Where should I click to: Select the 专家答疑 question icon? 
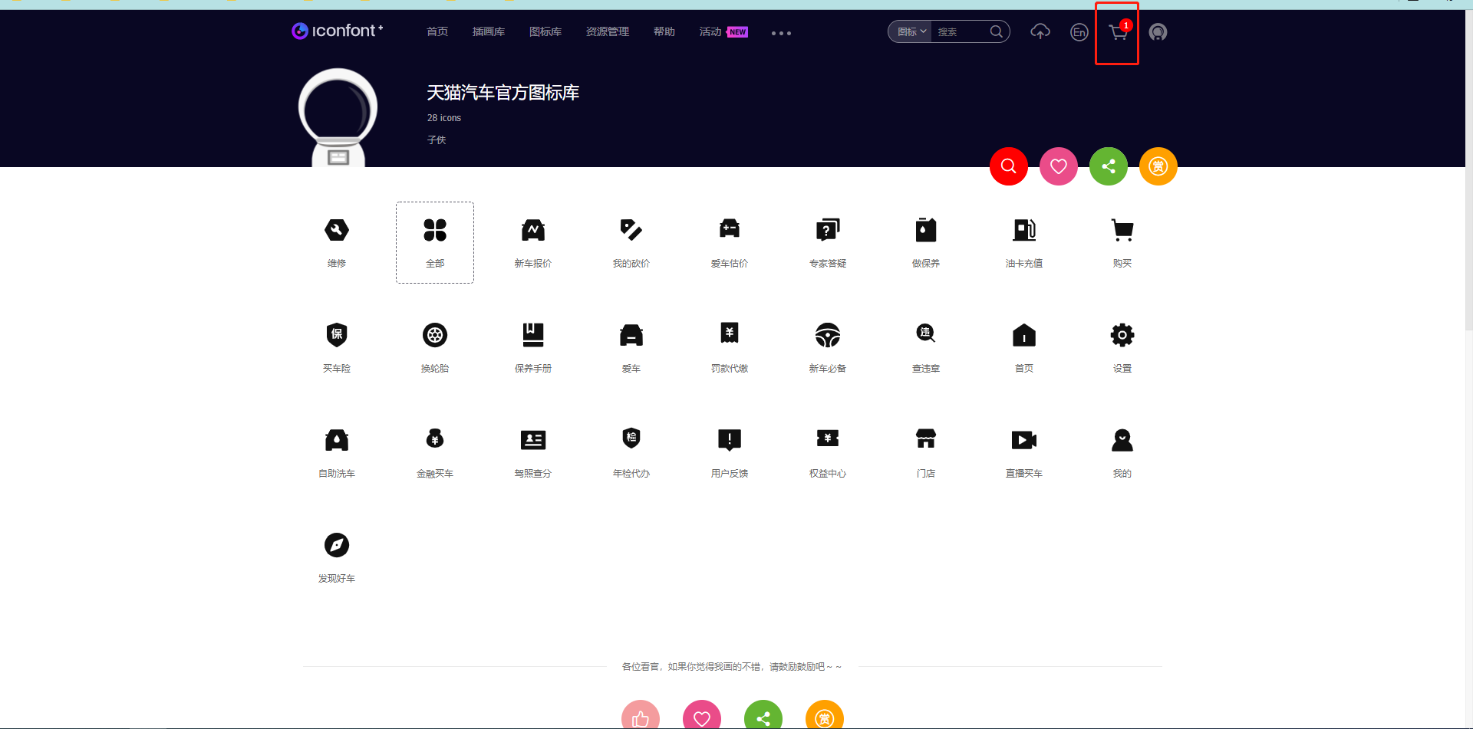(828, 230)
